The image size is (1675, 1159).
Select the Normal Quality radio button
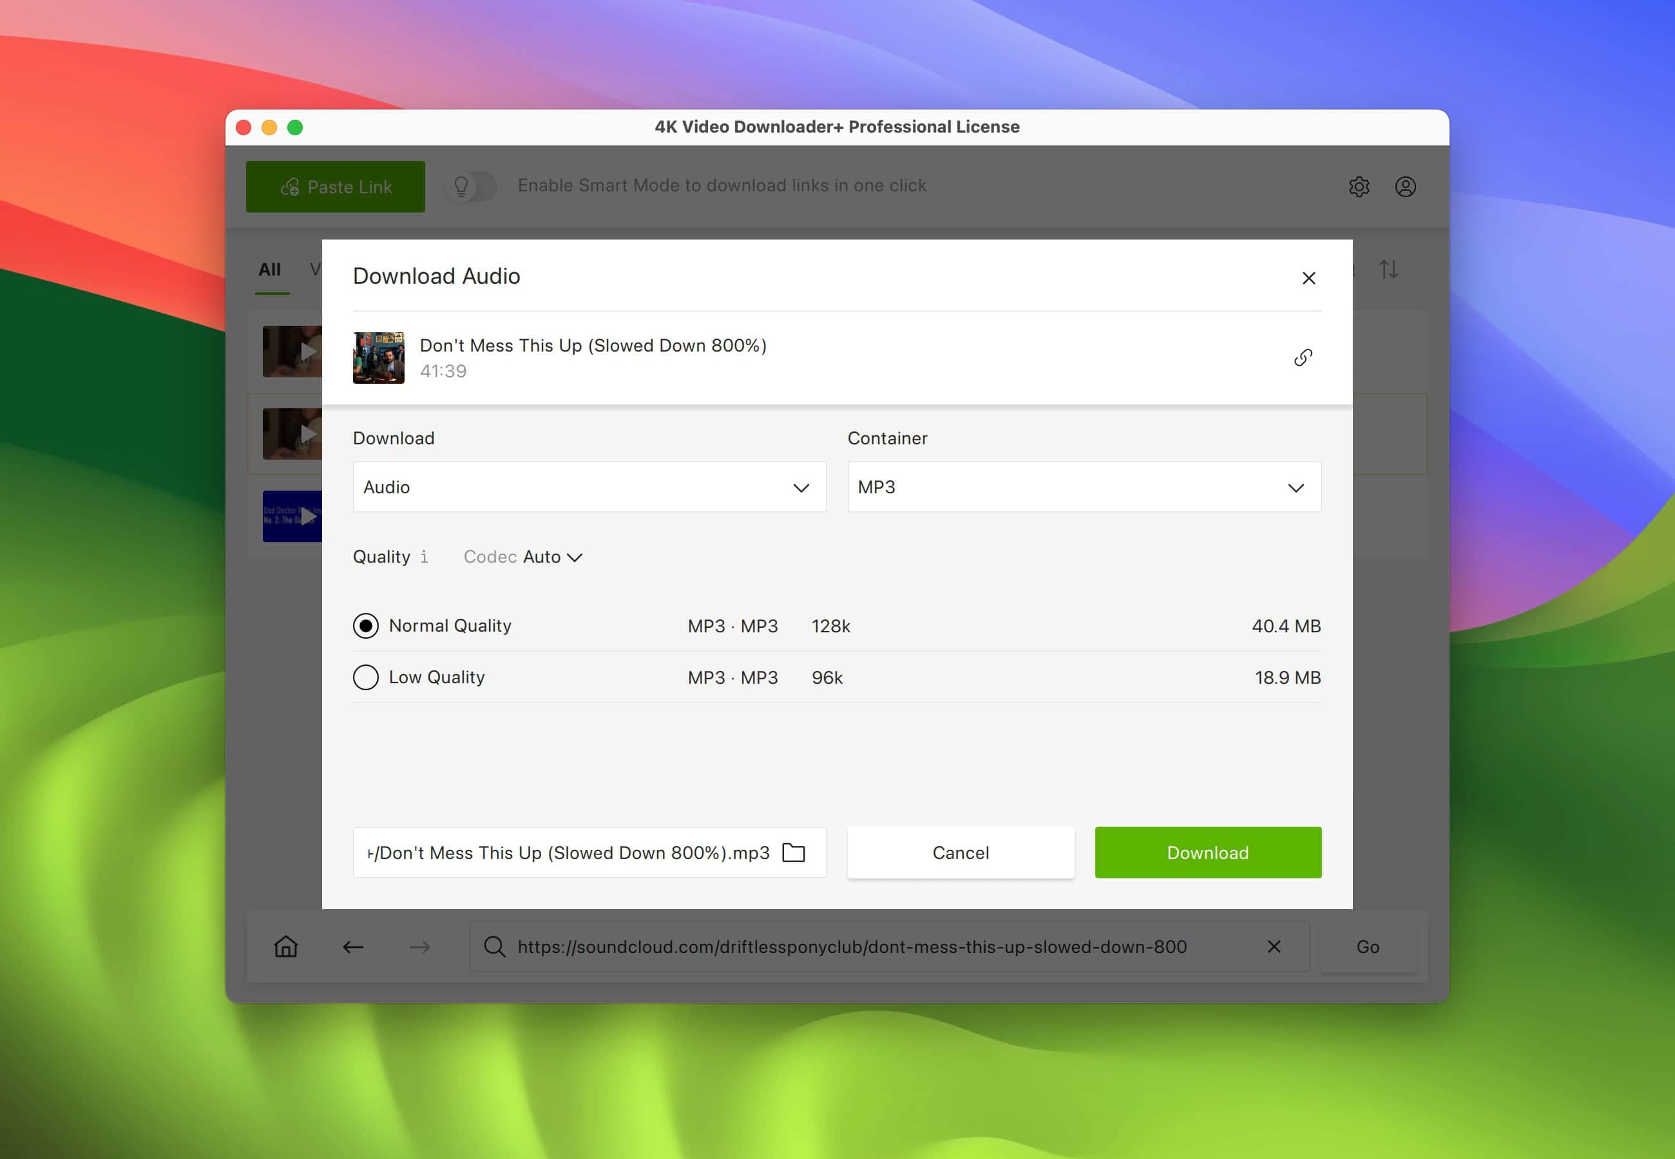tap(365, 626)
